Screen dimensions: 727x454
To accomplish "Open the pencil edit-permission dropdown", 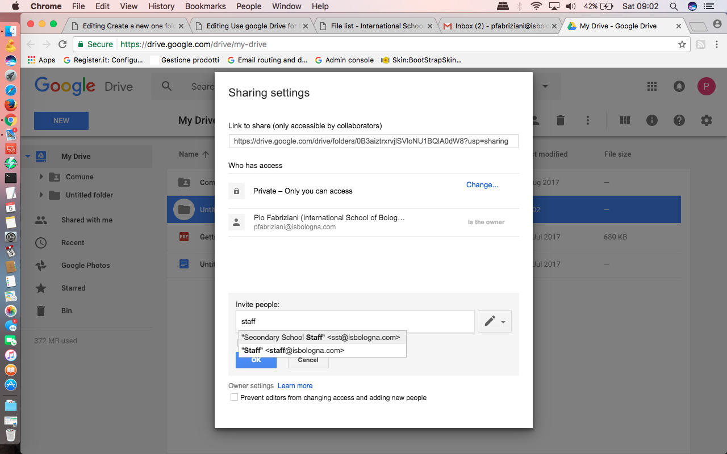I will (x=495, y=321).
